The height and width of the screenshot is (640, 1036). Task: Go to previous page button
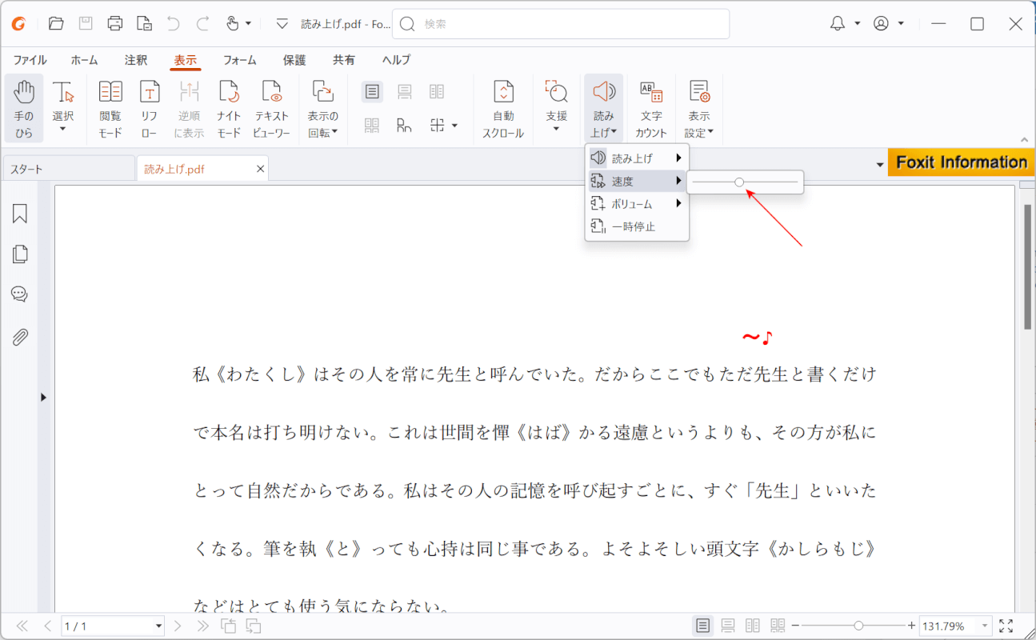click(47, 626)
